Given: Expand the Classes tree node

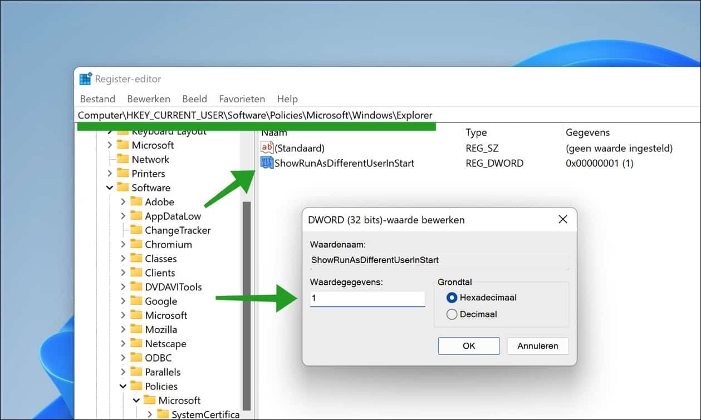Looking at the screenshot, I should [x=123, y=259].
